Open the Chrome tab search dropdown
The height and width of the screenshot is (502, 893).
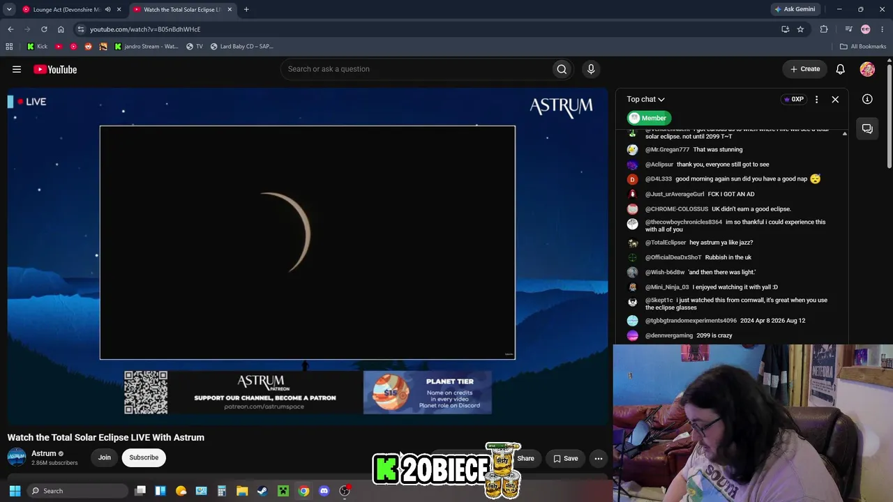click(x=9, y=10)
